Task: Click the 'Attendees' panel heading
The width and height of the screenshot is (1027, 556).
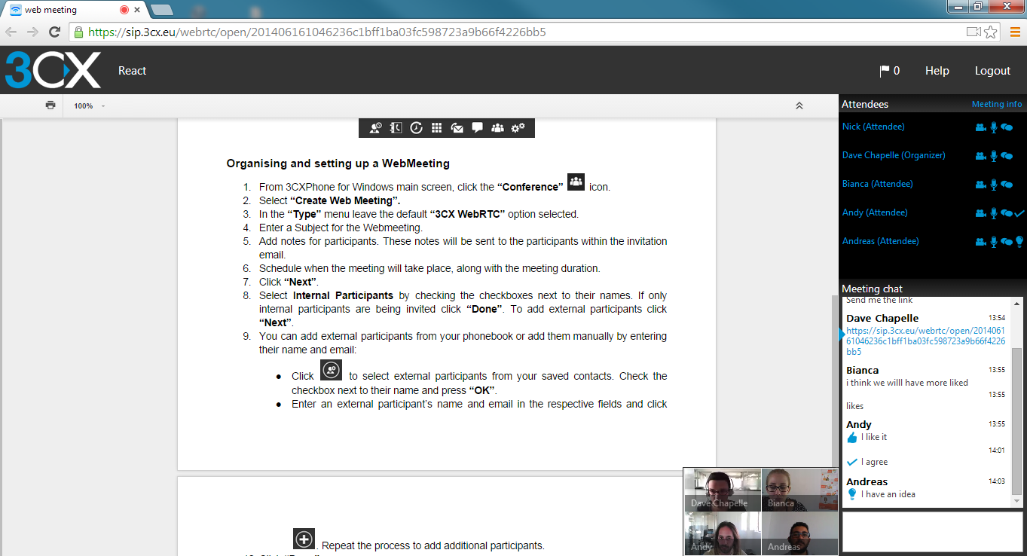Action: pos(865,104)
